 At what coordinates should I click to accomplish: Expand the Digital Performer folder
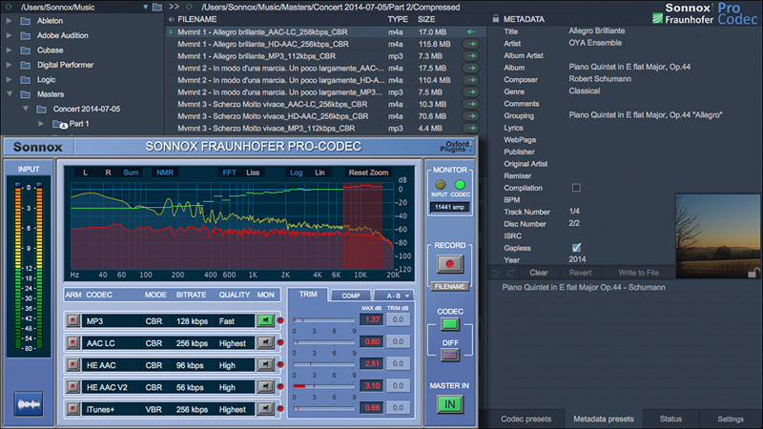[9, 65]
